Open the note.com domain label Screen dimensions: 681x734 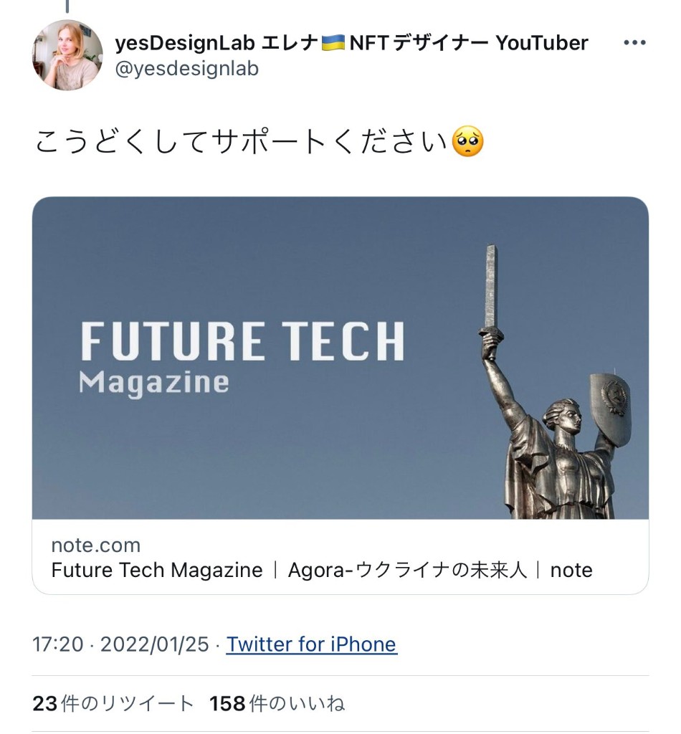pyautogui.click(x=95, y=545)
